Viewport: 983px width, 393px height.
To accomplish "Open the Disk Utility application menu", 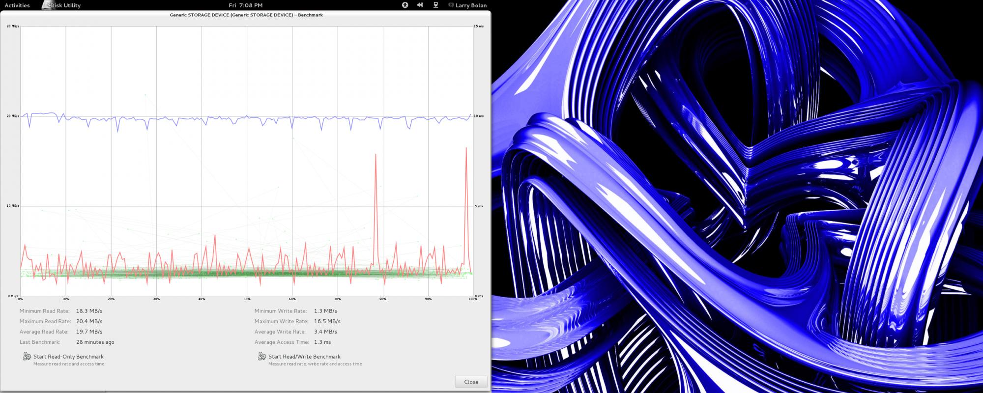I will click(x=66, y=5).
